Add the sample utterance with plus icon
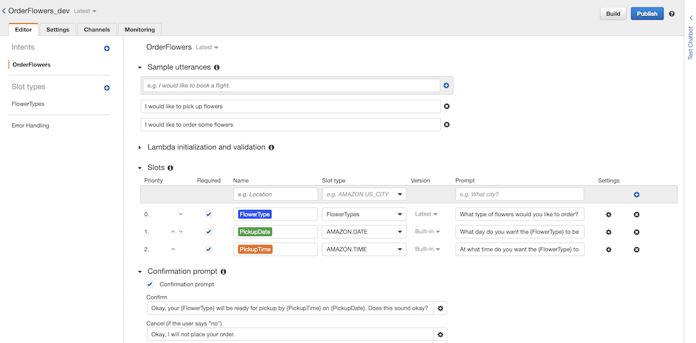 point(447,85)
